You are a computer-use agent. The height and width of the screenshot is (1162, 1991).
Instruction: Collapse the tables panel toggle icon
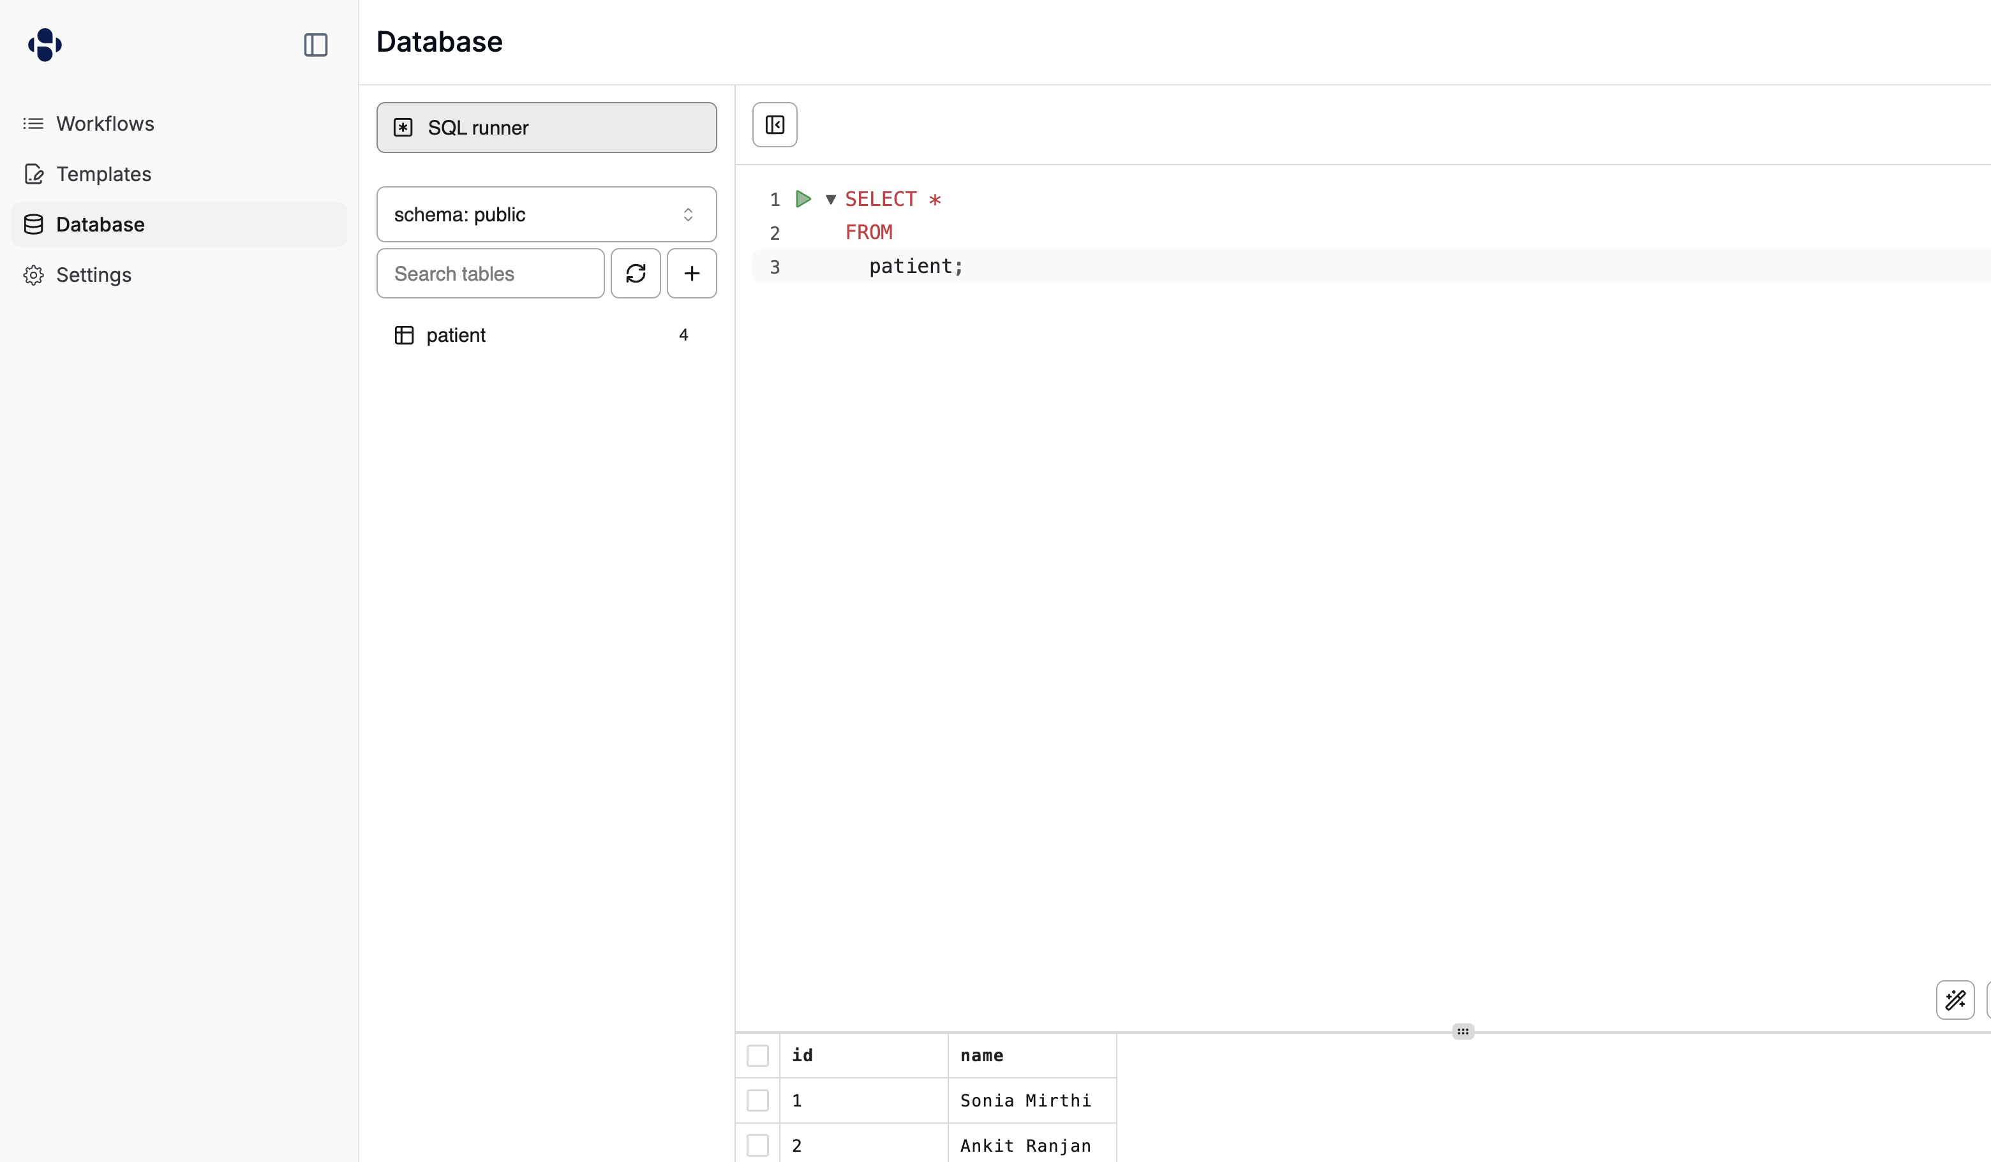pos(774,125)
